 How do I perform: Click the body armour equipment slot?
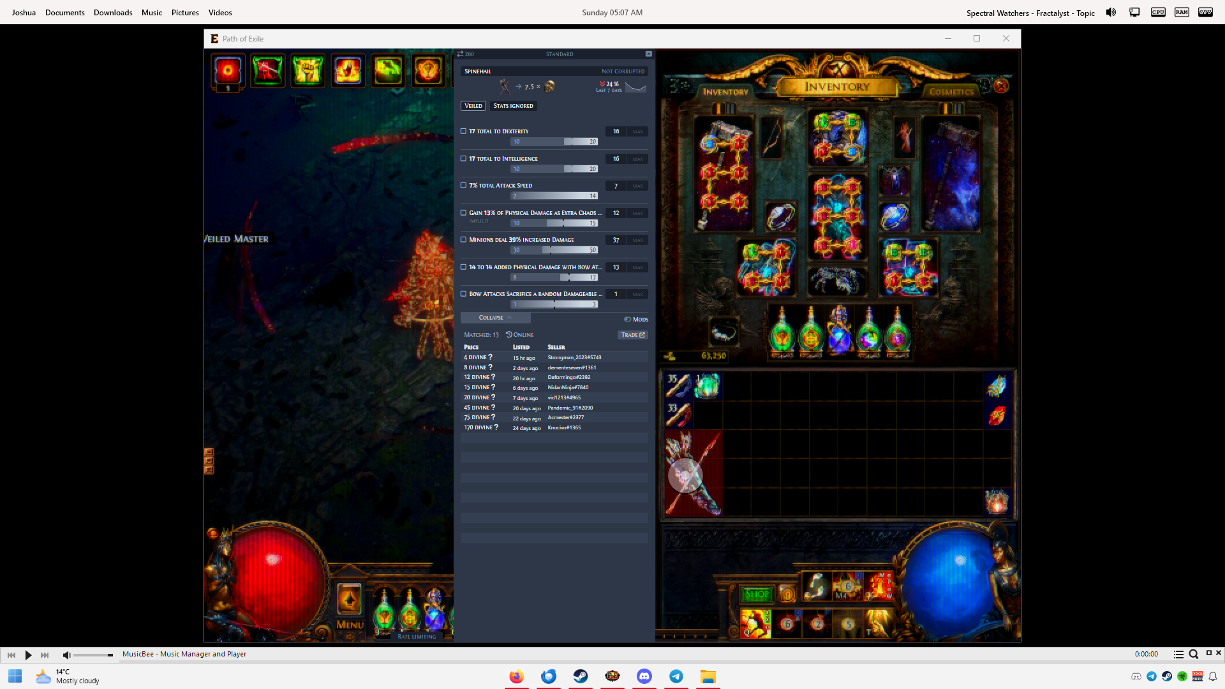pos(838,217)
